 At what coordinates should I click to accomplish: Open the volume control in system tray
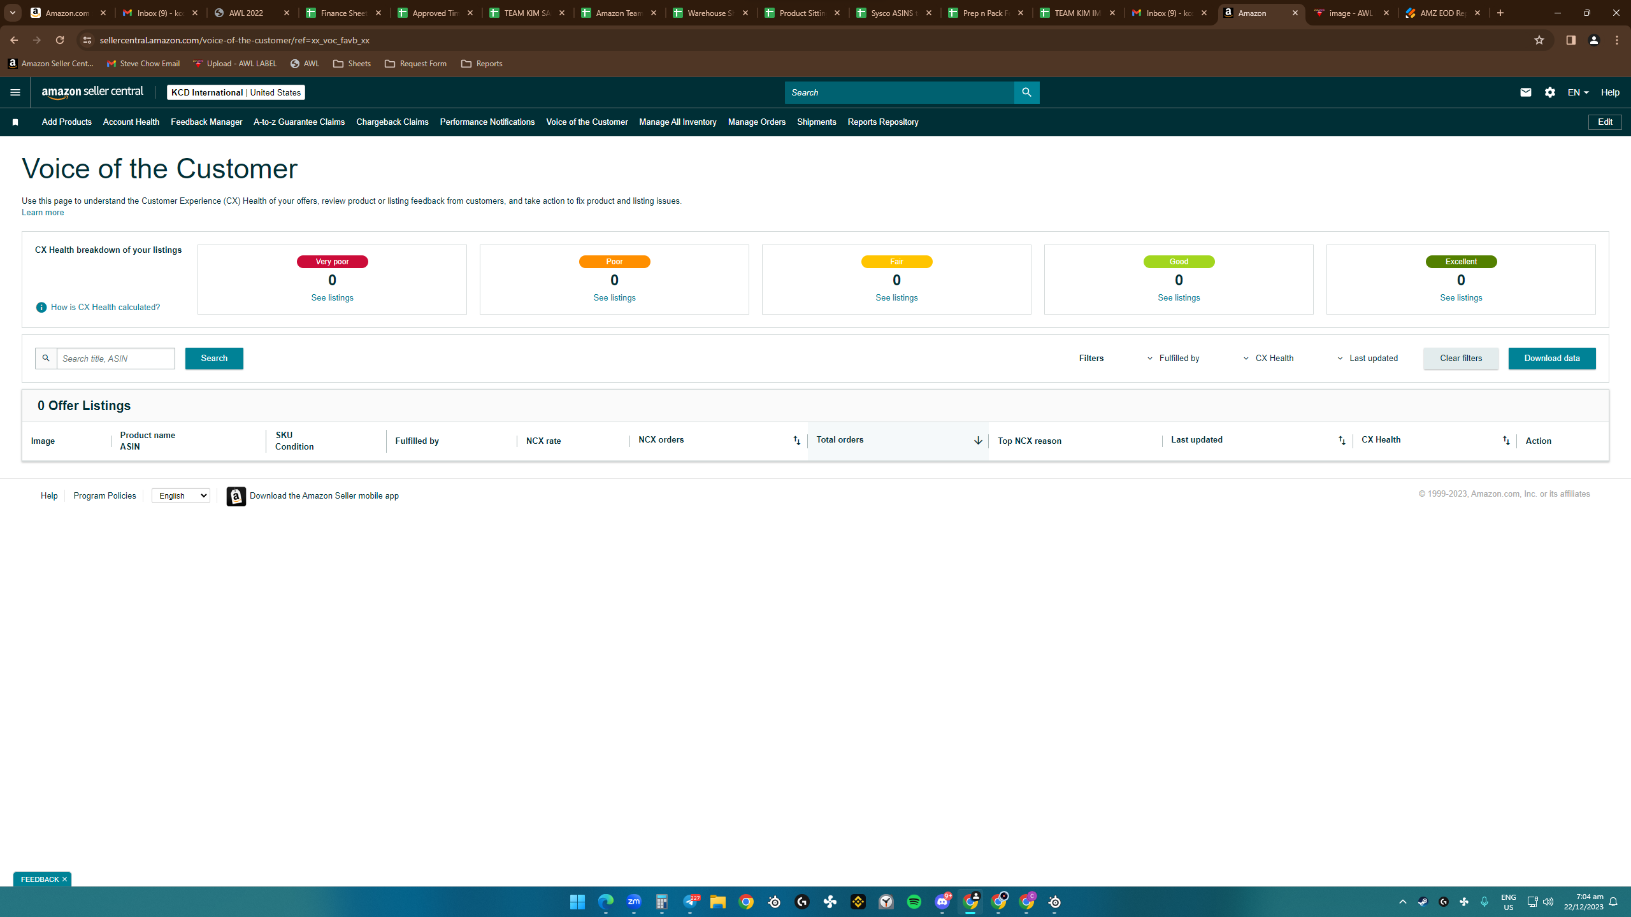click(1548, 902)
